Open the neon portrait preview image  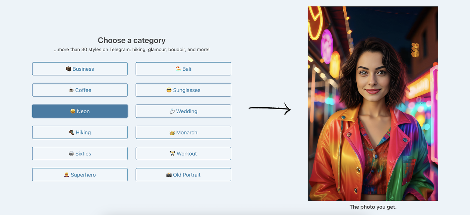(373, 103)
